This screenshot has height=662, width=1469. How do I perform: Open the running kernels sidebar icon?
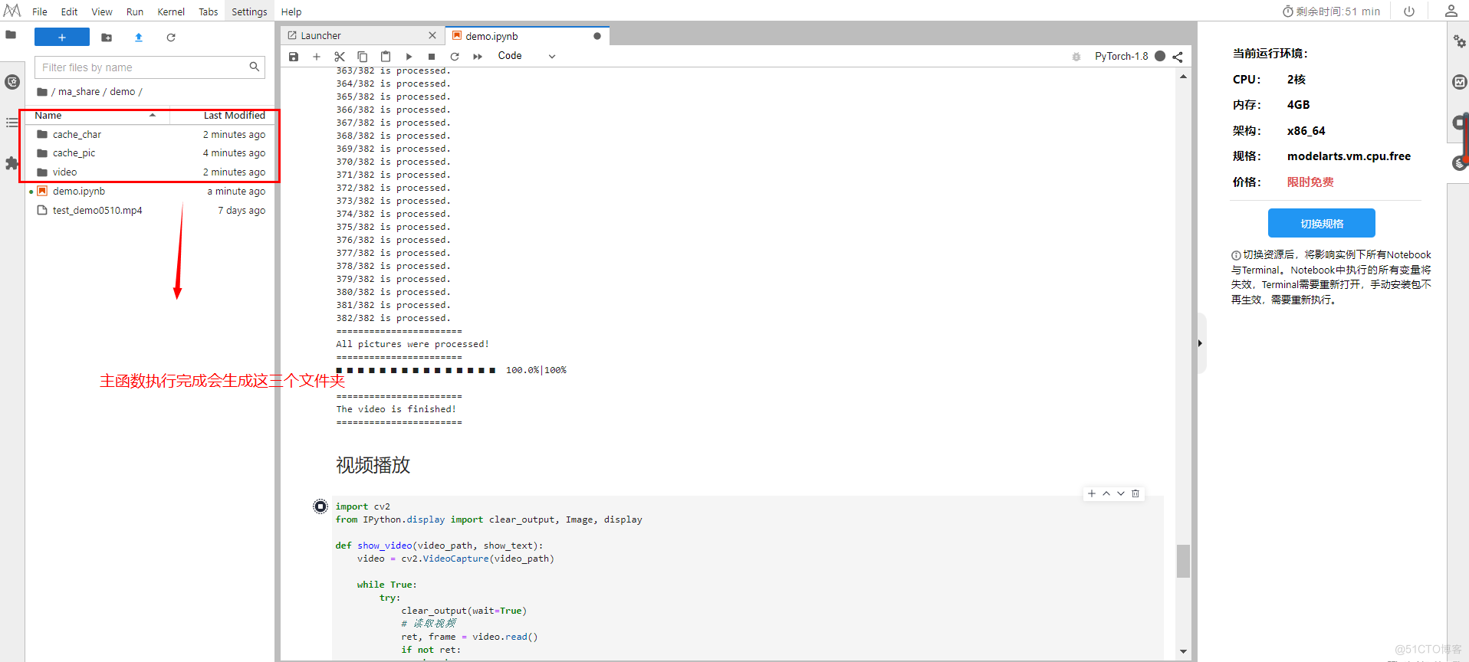point(12,82)
